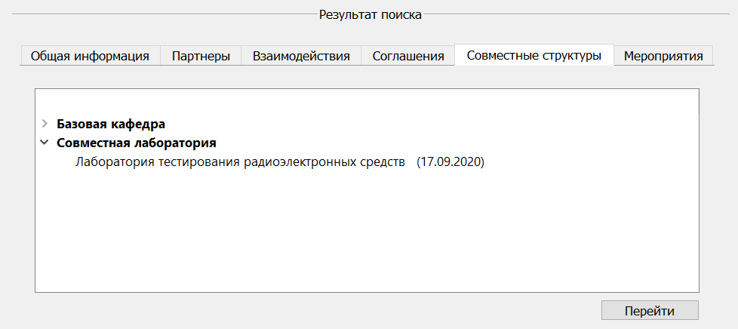
Task: Expand the Базовая кафедра chevron
Action: pos(45,124)
